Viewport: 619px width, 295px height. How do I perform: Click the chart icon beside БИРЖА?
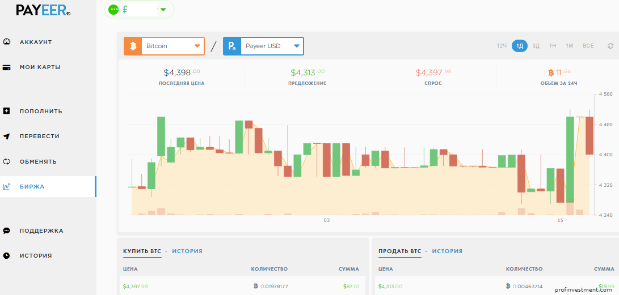(x=6, y=187)
